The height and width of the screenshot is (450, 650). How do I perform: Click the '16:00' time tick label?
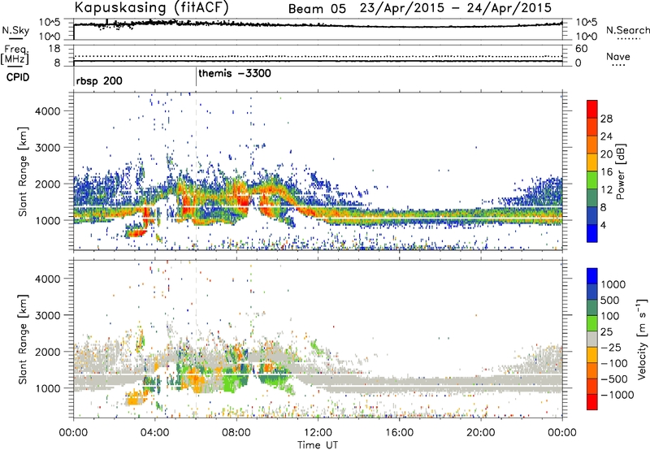[399, 433]
